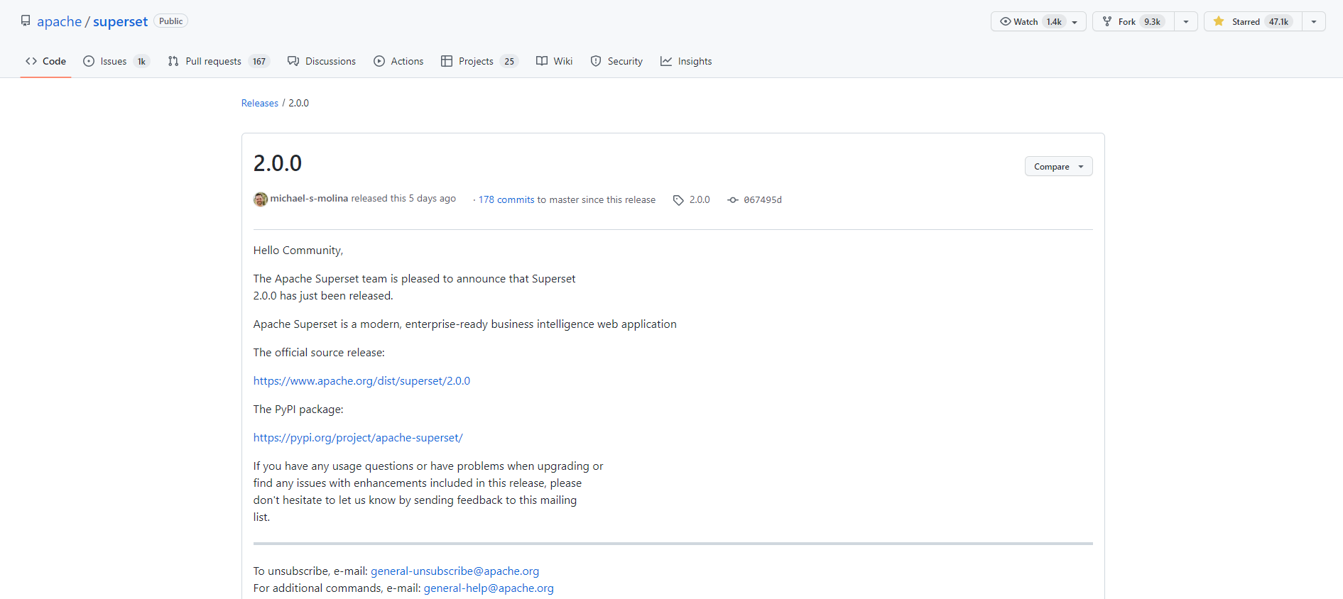The width and height of the screenshot is (1343, 599).
Task: Click general-unsubscribe@apache.org email link
Action: (x=455, y=571)
